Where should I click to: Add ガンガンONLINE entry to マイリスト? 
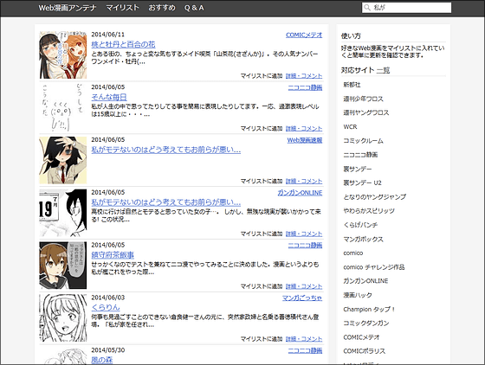pos(262,234)
